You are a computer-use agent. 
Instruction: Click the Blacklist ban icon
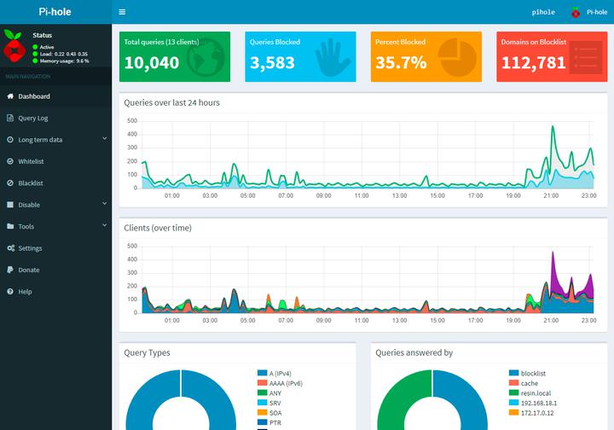pos(10,183)
